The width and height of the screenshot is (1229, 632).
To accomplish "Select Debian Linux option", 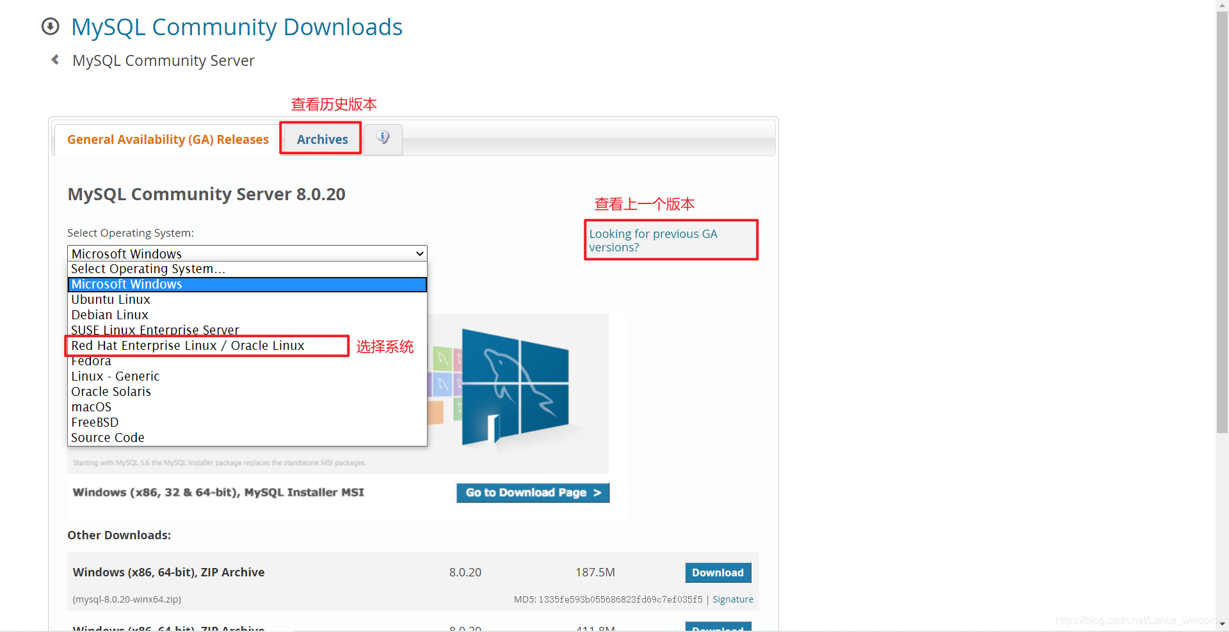I will (x=247, y=315).
